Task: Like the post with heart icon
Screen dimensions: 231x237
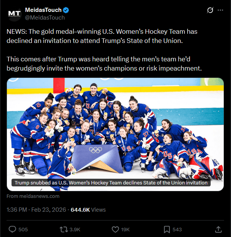Action: click(x=115, y=229)
